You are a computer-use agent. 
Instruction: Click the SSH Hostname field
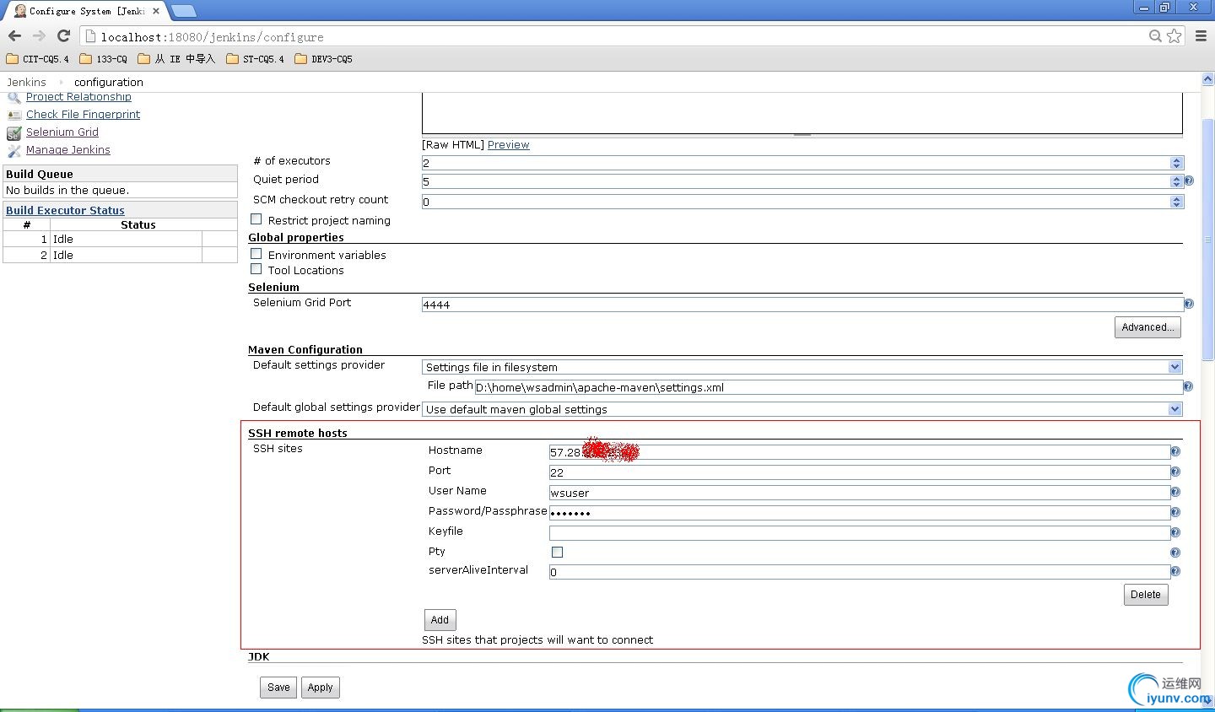click(860, 452)
